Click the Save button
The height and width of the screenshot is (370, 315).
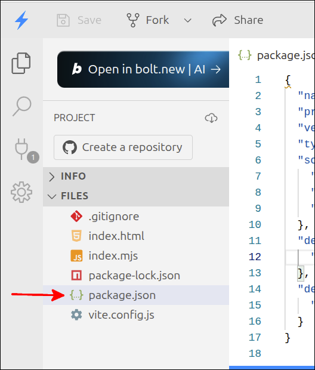pos(79,20)
